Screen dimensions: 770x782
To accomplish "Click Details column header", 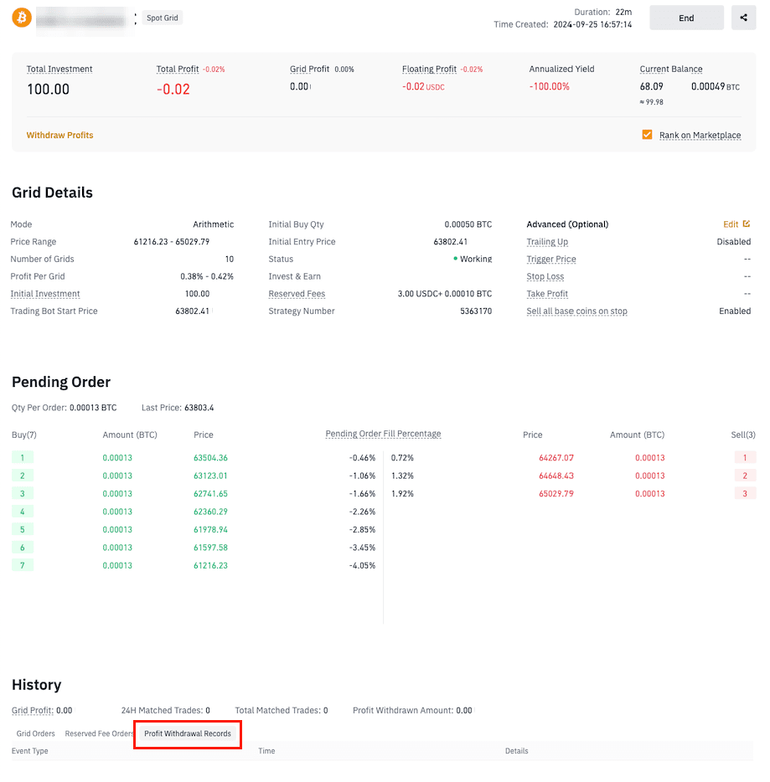I will coord(516,750).
